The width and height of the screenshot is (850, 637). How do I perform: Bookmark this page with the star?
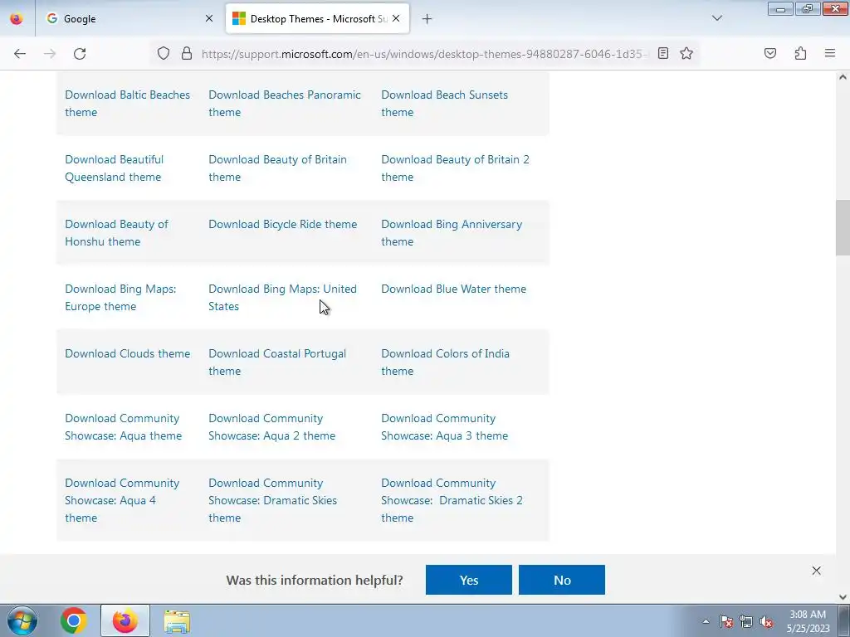pyautogui.click(x=686, y=53)
